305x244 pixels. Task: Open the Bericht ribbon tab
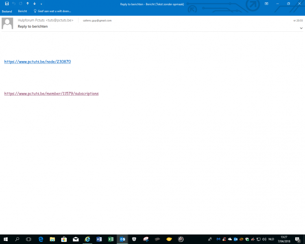point(22,11)
